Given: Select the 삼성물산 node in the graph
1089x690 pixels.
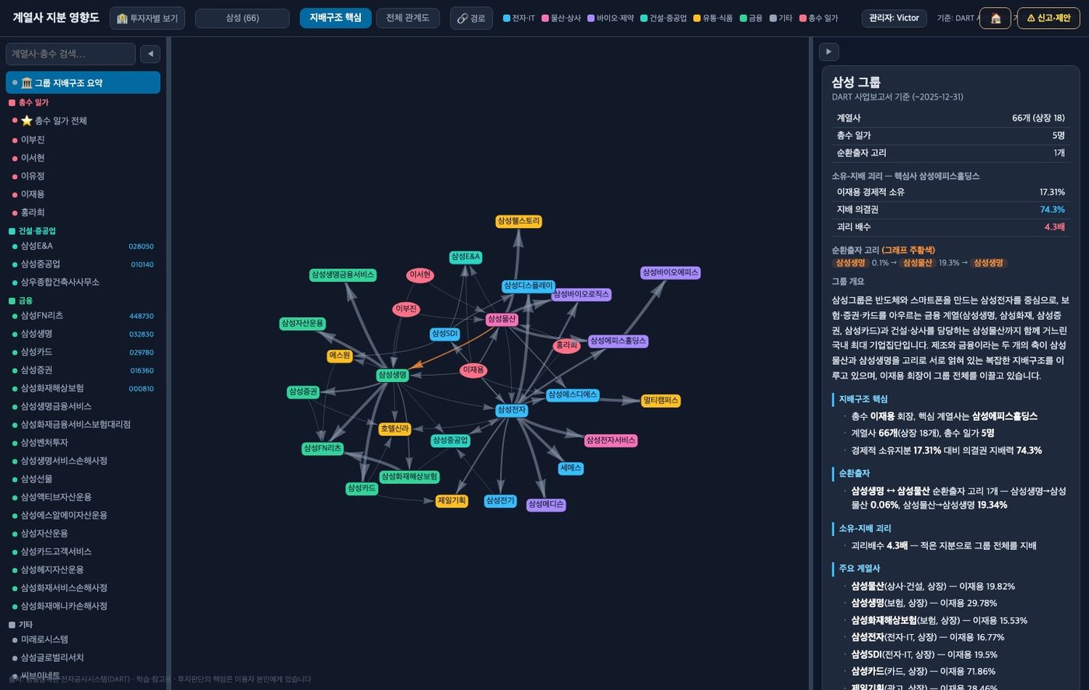Looking at the screenshot, I should (x=502, y=319).
